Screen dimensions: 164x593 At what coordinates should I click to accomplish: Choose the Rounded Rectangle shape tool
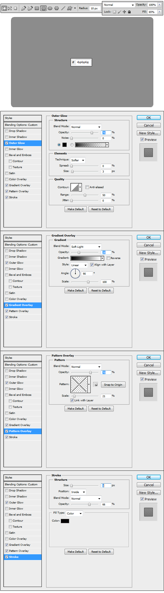[43, 8]
